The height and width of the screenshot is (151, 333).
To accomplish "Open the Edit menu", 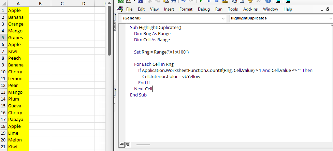I will click(x=141, y=9).
